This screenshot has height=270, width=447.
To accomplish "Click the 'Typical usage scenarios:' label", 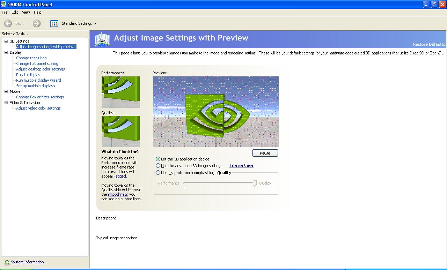I will coord(116,238).
